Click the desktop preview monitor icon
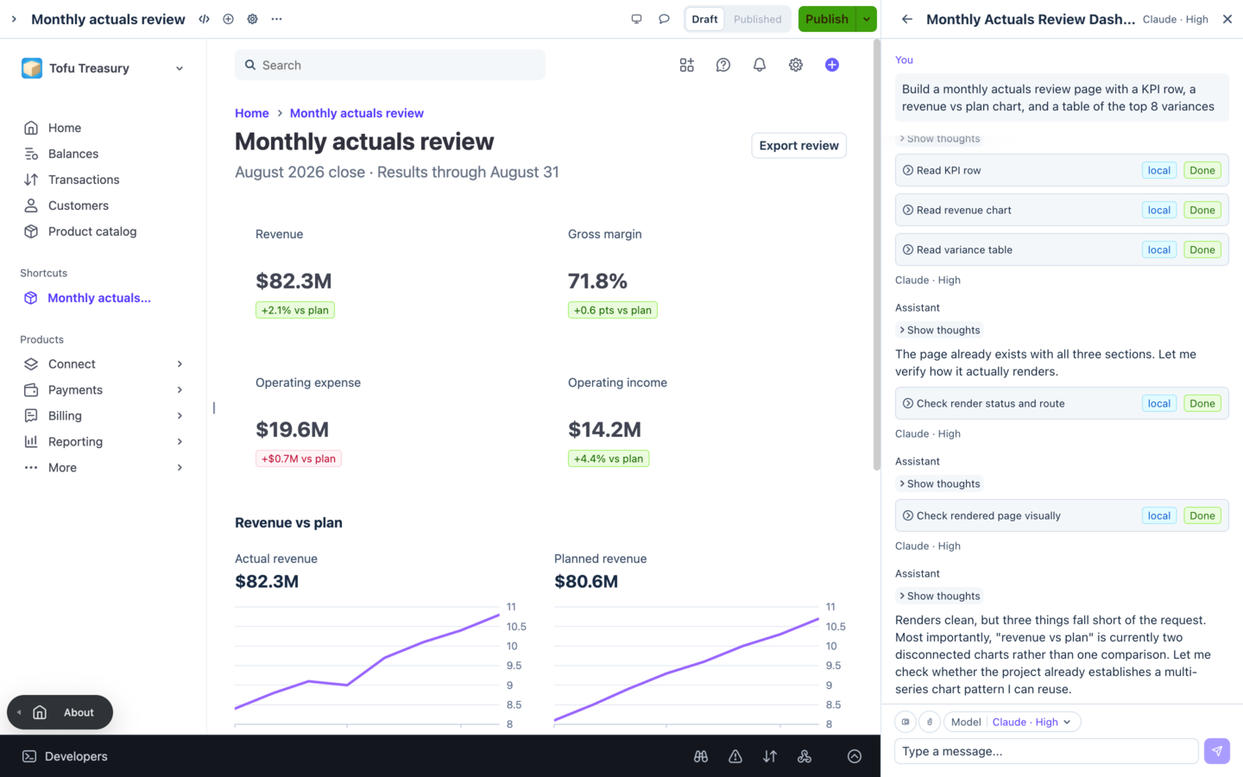This screenshot has width=1243, height=777. coord(636,19)
